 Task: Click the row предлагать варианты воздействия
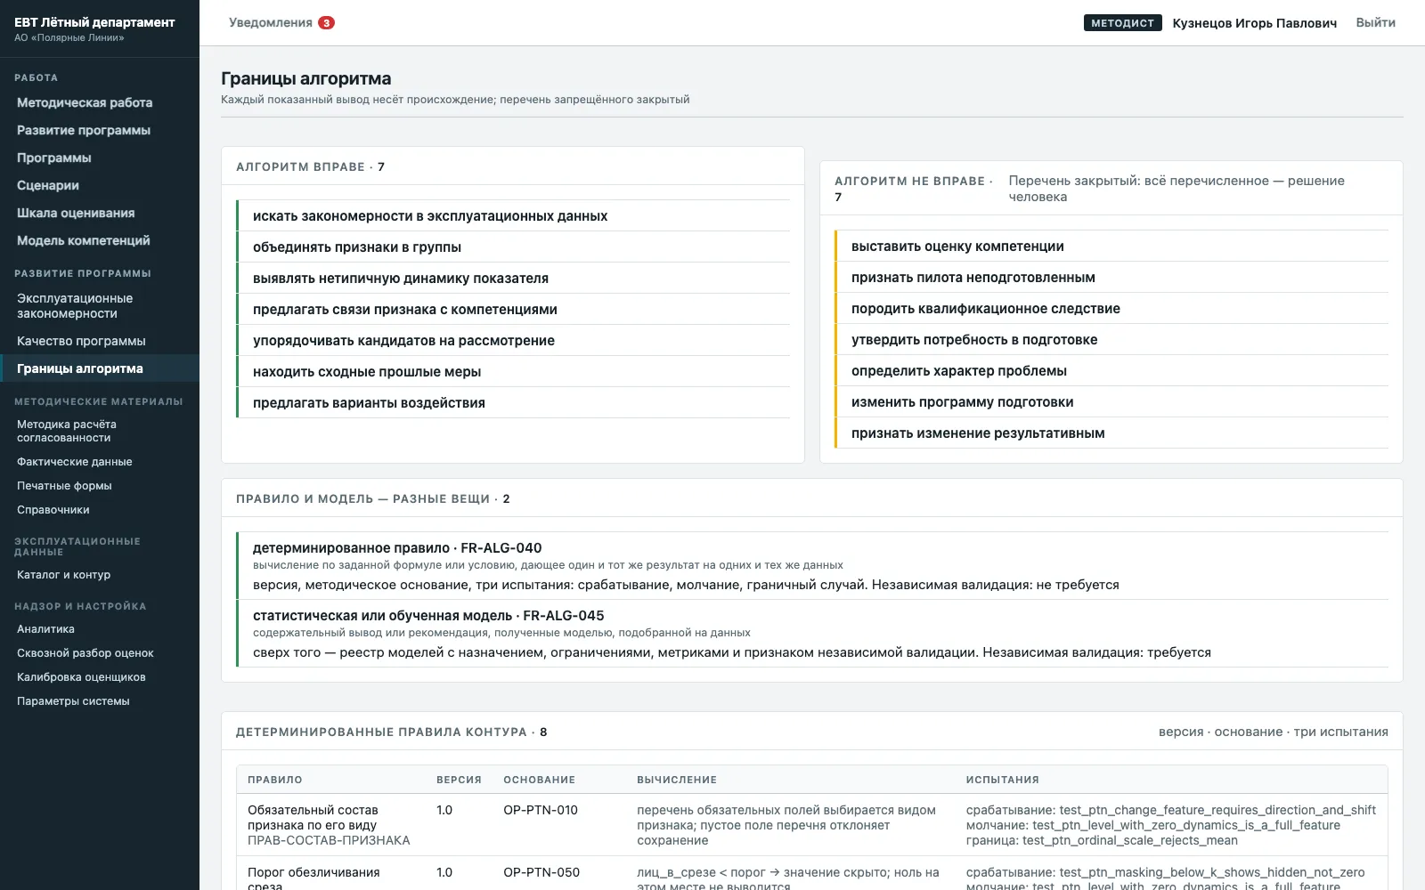[x=513, y=403]
